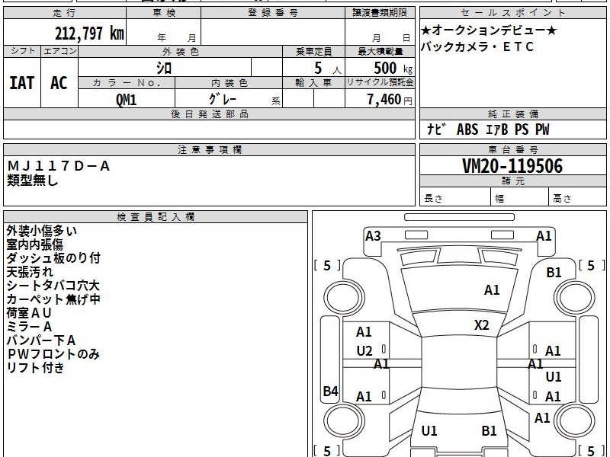610x457 pixels.
Task: Click the 車台番号 header
Action: tap(512, 150)
